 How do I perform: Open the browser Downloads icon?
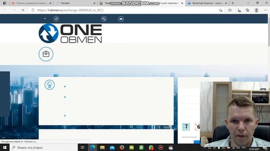(x=239, y=10)
